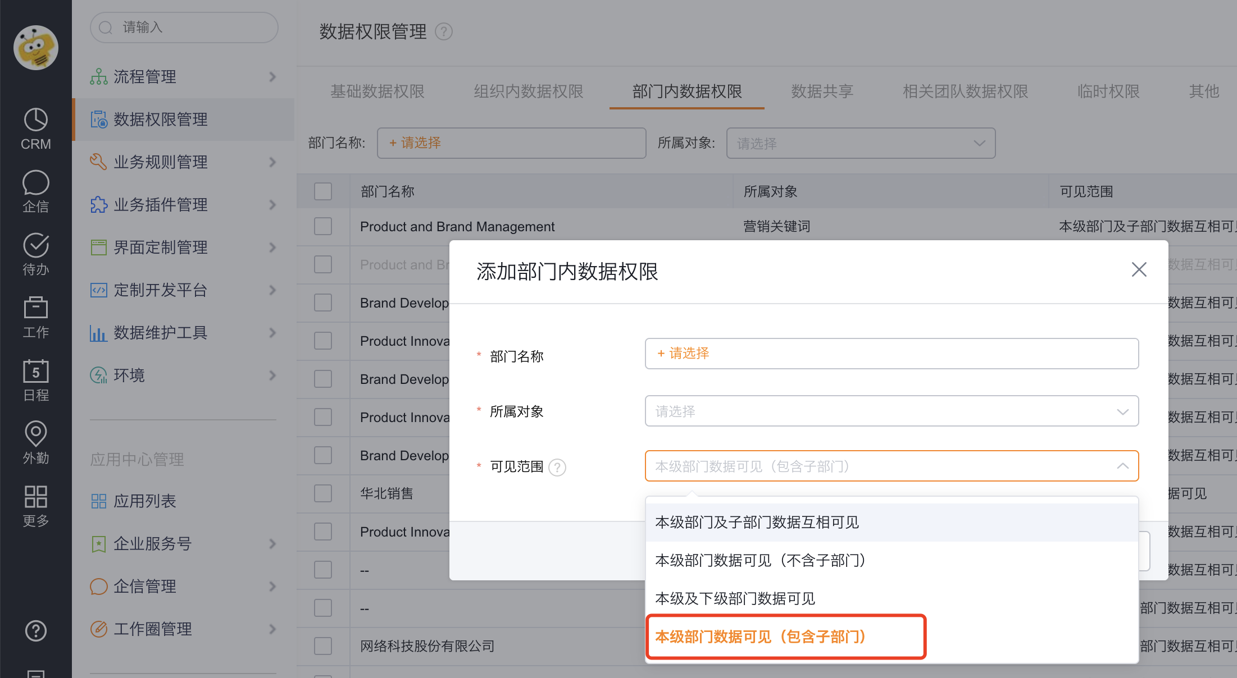
Task: Switch to the 临时权限 tab
Action: coord(1107,91)
